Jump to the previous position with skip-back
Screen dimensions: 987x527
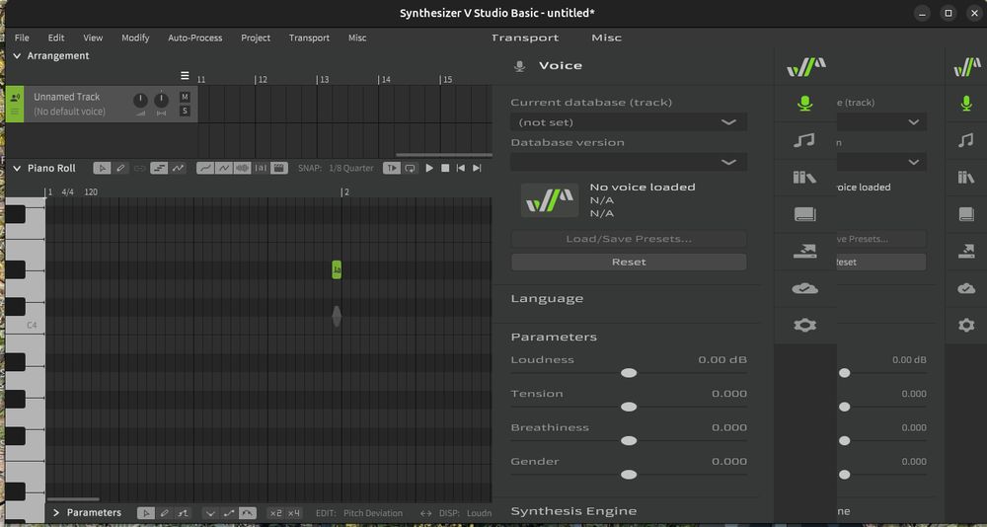point(461,168)
